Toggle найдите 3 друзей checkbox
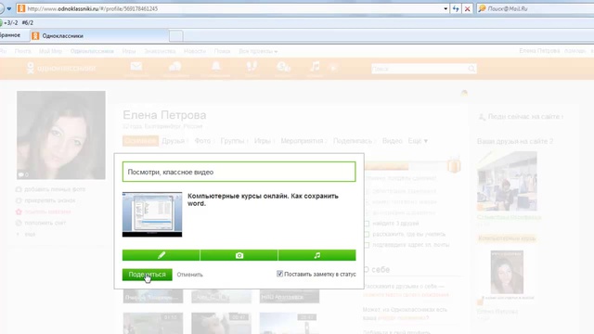This screenshot has height=334, width=594. tap(367, 224)
